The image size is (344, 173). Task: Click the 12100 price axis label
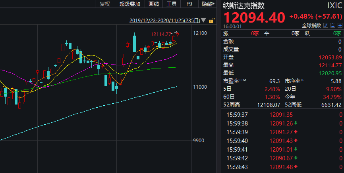tap(200, 34)
